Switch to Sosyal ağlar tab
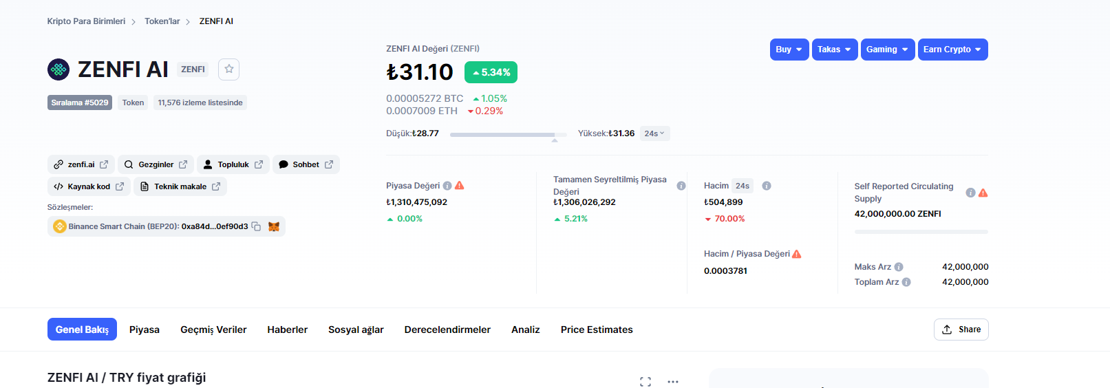Viewport: 1110px width, 388px height. pyautogui.click(x=356, y=330)
